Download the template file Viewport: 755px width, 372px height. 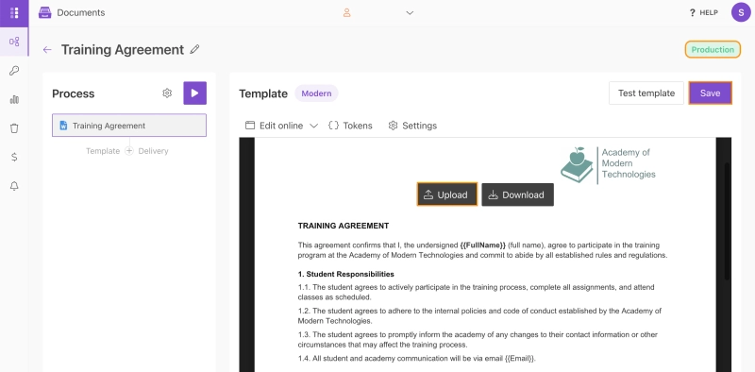(x=517, y=194)
